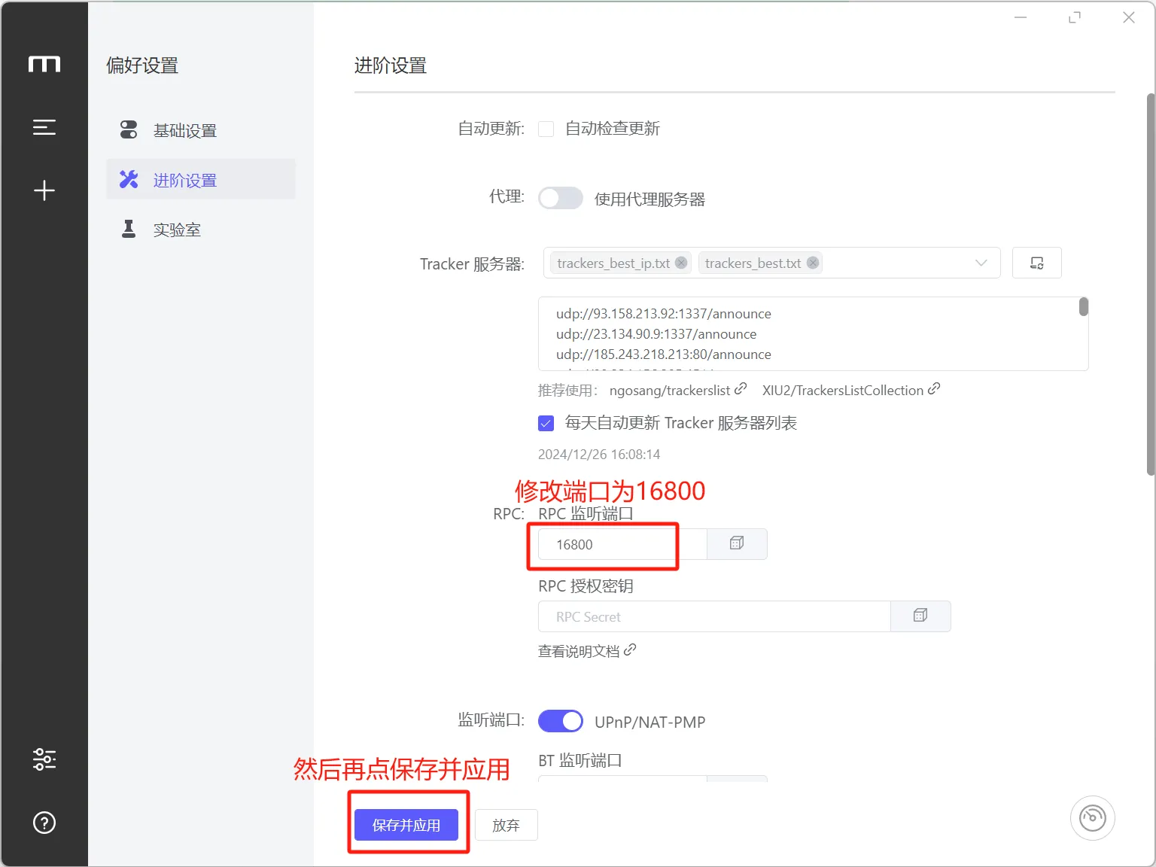Viewport: 1156px width, 867px height.
Task: Remove trackers_best.txt tag
Action: pos(813,263)
